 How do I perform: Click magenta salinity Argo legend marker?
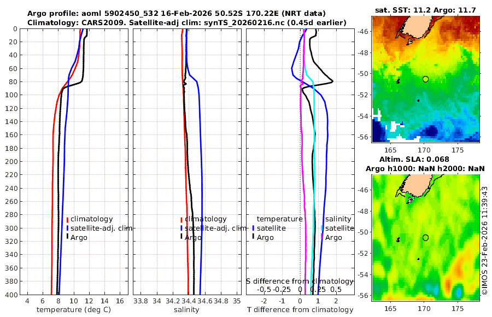tap(322, 237)
